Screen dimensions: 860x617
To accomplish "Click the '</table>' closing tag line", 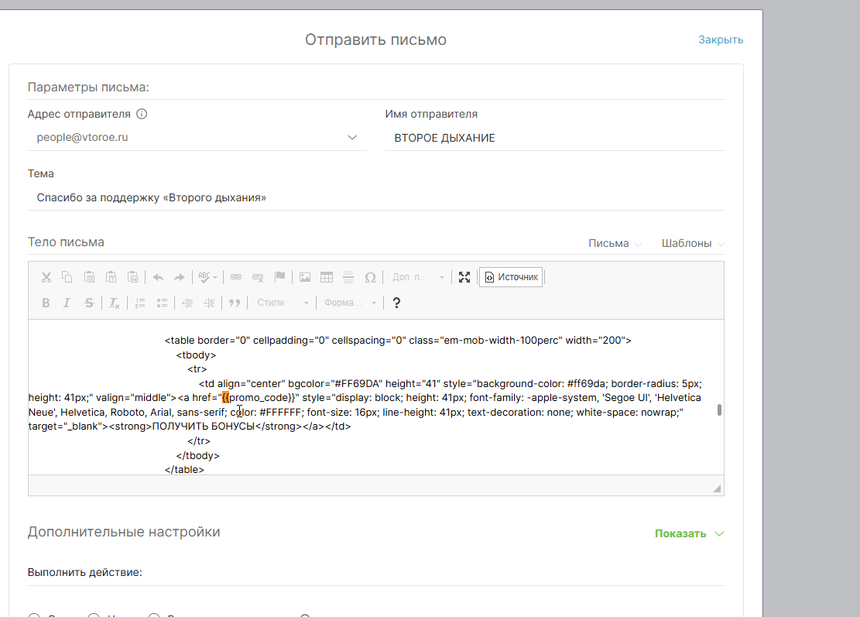I will [x=184, y=470].
